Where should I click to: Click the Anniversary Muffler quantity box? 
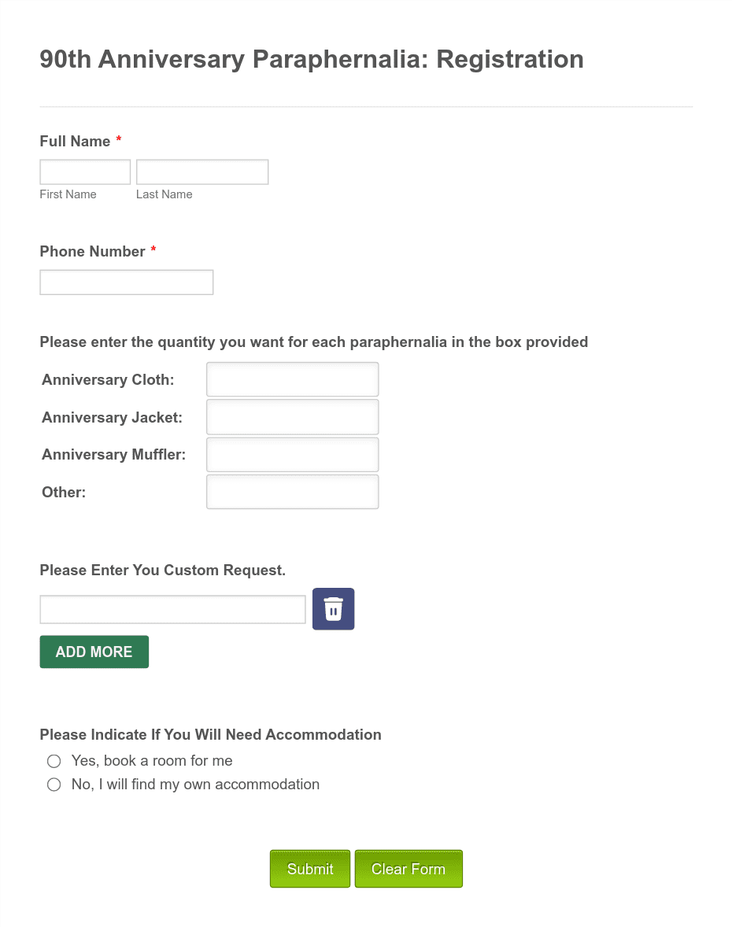(x=292, y=455)
